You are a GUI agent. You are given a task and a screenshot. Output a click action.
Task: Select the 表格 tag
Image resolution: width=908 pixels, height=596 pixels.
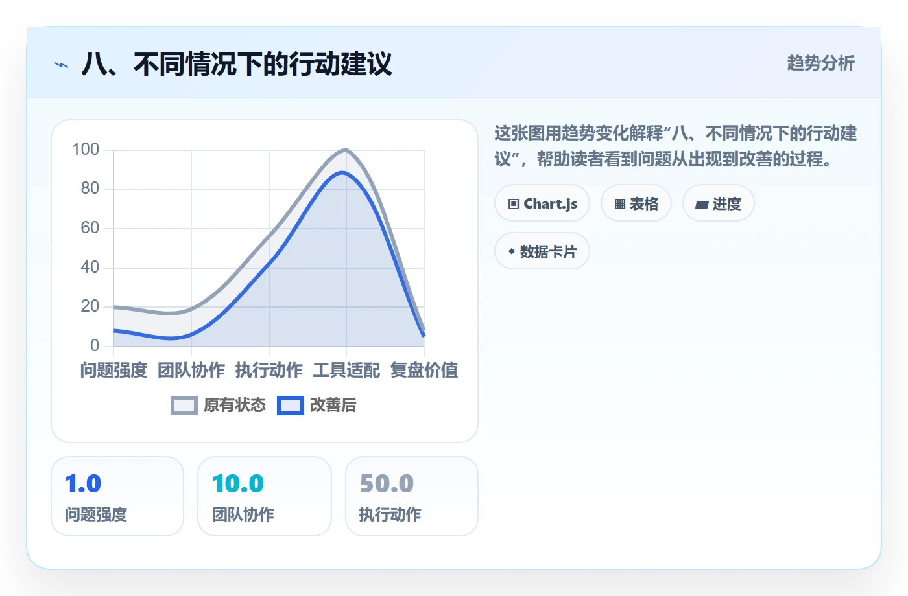(x=636, y=203)
